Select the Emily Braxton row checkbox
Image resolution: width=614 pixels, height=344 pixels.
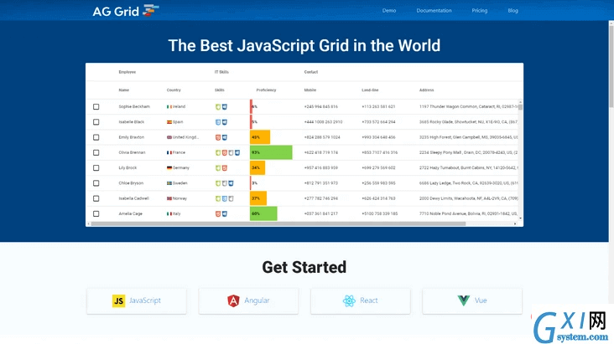pos(96,137)
